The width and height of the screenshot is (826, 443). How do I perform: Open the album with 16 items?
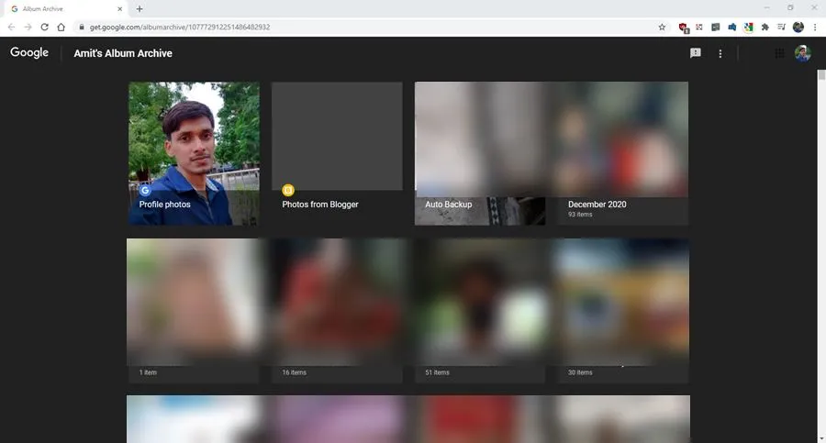(x=337, y=310)
